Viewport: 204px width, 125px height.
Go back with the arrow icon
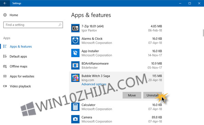5,3
